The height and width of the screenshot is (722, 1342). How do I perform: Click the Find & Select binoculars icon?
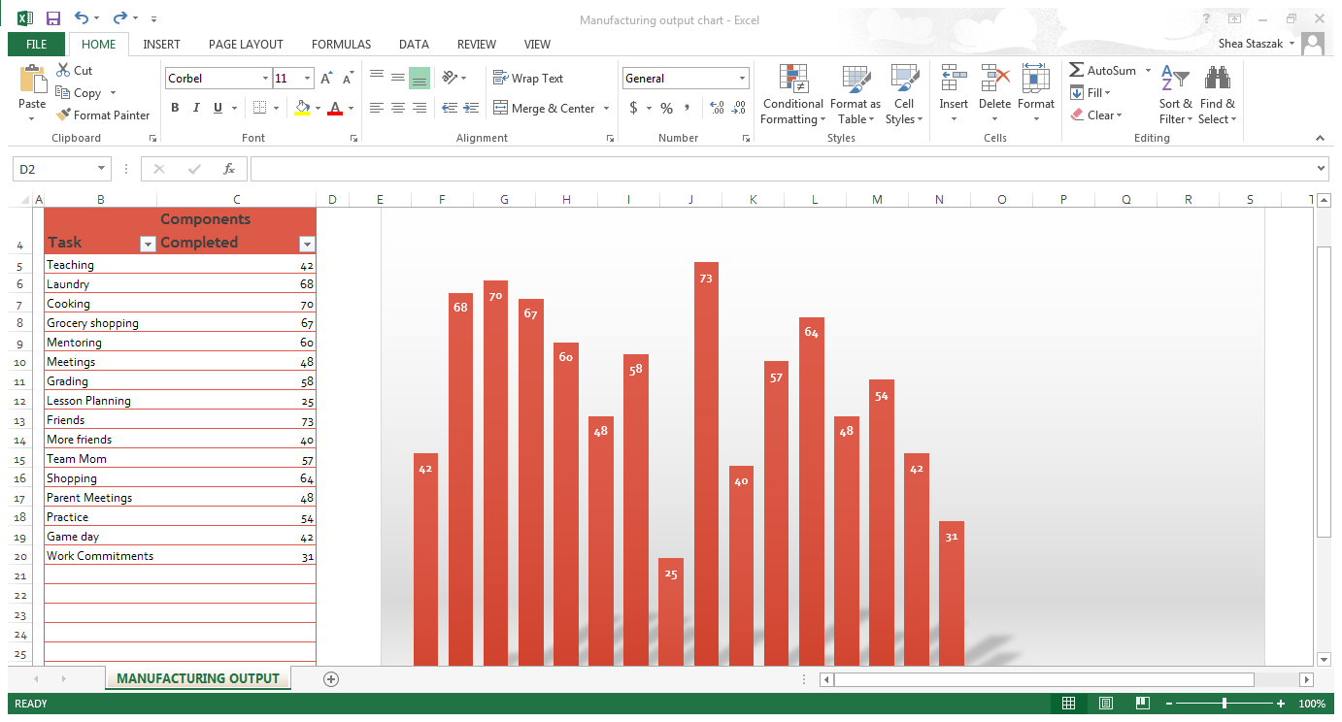point(1217,80)
